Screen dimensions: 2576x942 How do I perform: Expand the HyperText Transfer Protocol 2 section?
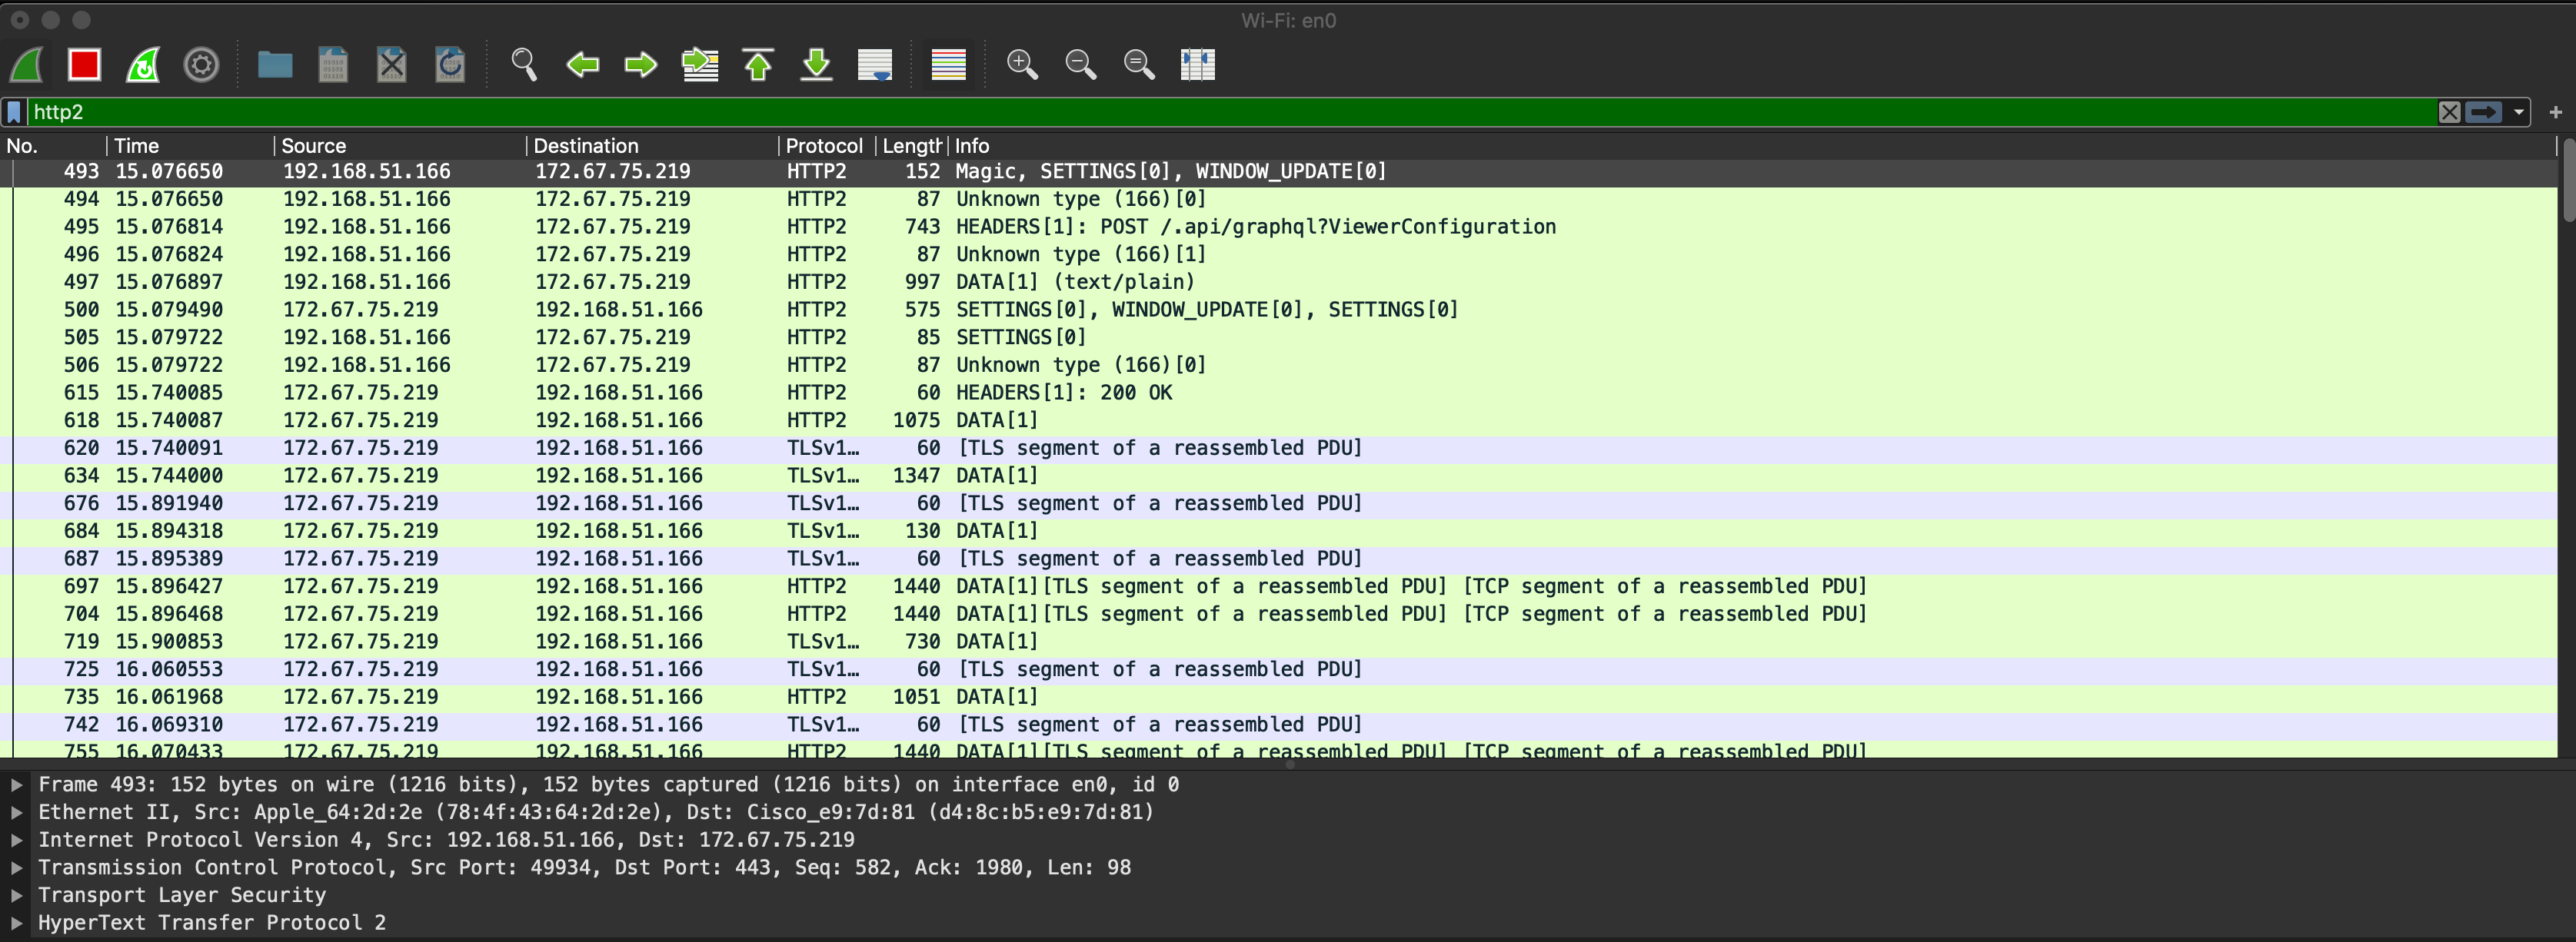pos(17,923)
